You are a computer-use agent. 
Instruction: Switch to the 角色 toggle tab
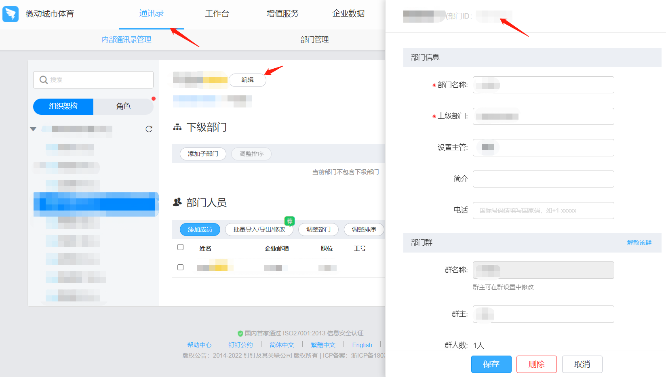click(123, 106)
